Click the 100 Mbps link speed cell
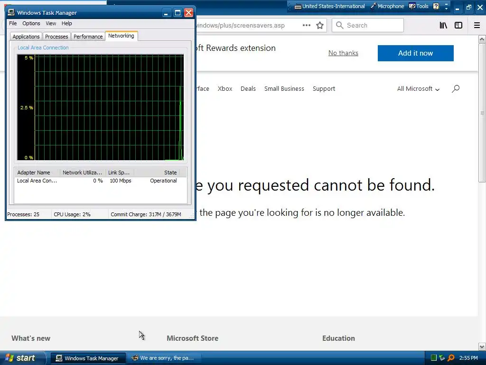The image size is (486, 365). point(120,181)
